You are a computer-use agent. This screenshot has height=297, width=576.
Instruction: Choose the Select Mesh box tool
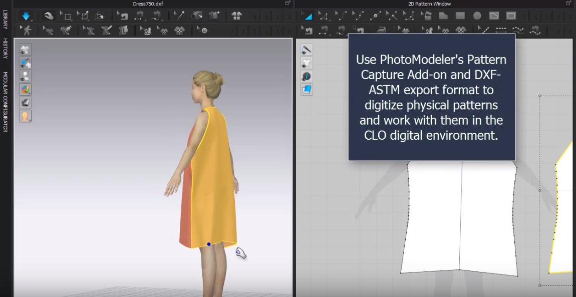tap(67, 16)
